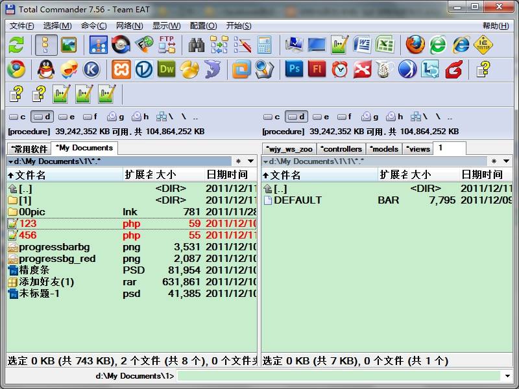The width and height of the screenshot is (519, 389).
Task: Launch the MySQL dolphin icon
Action: (x=212, y=69)
